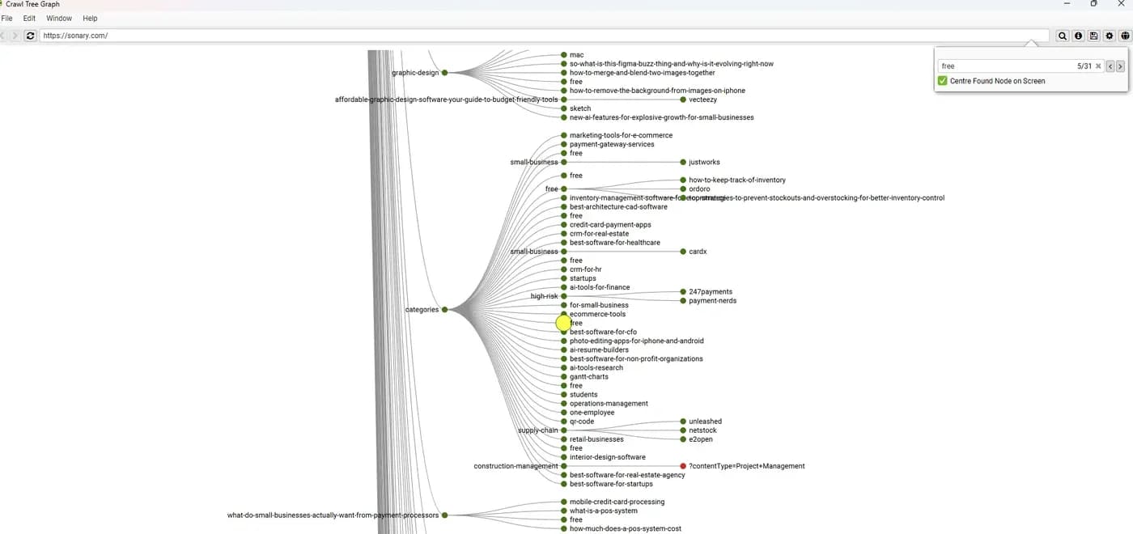1133x534 pixels.
Task: Select the qr-code node
Action: pyautogui.click(x=582, y=422)
